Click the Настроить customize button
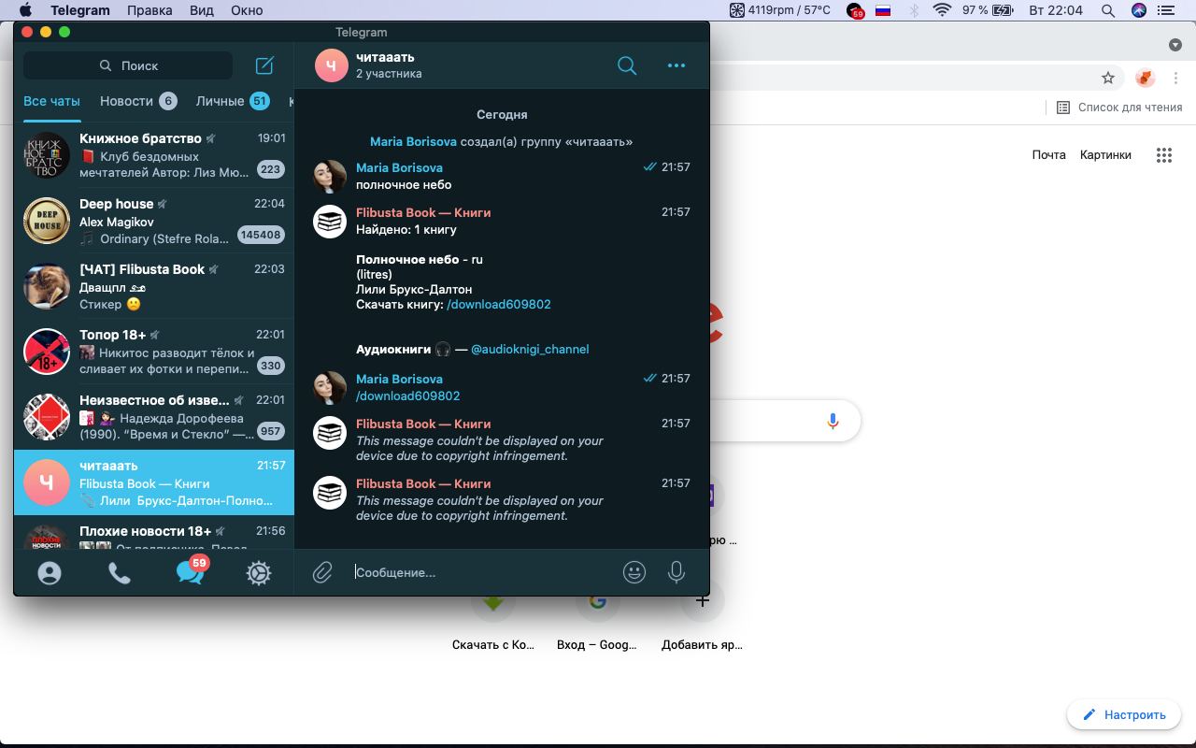 click(x=1124, y=714)
